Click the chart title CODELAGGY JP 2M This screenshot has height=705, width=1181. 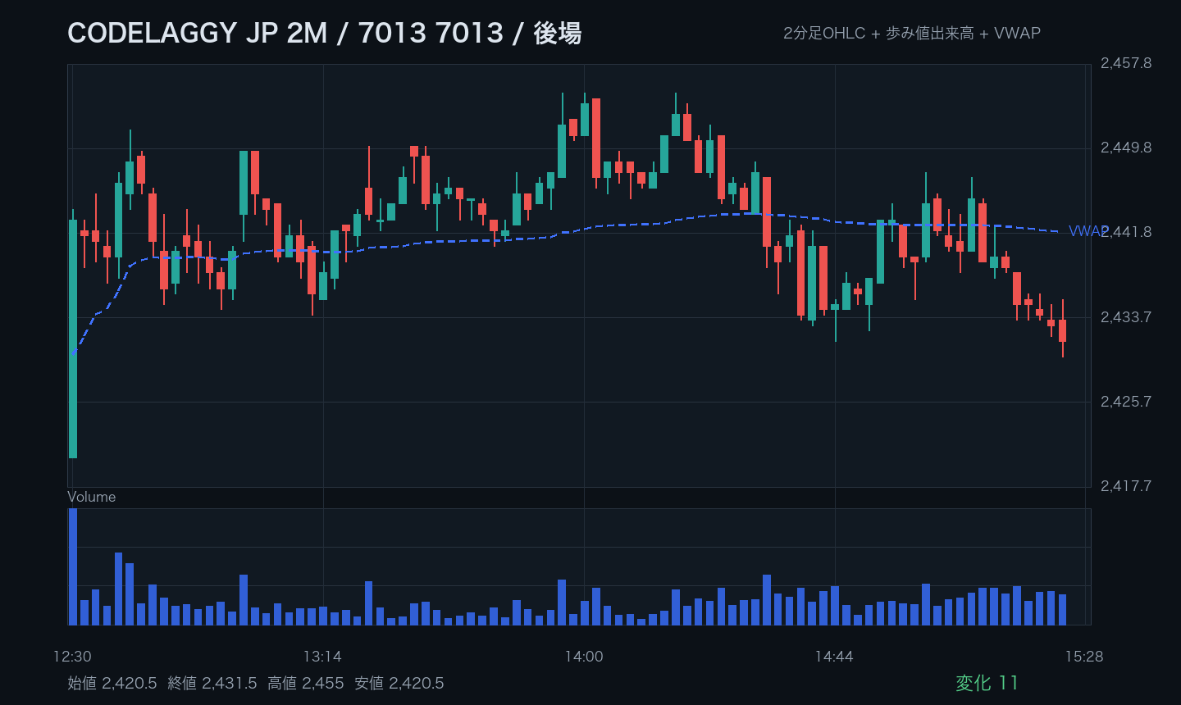click(197, 34)
